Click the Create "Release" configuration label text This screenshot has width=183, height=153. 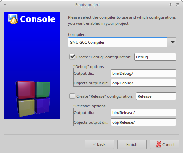(105, 96)
